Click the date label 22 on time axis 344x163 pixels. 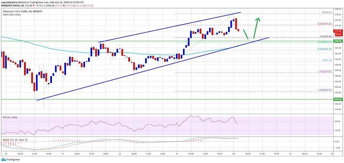[x=120, y=154]
